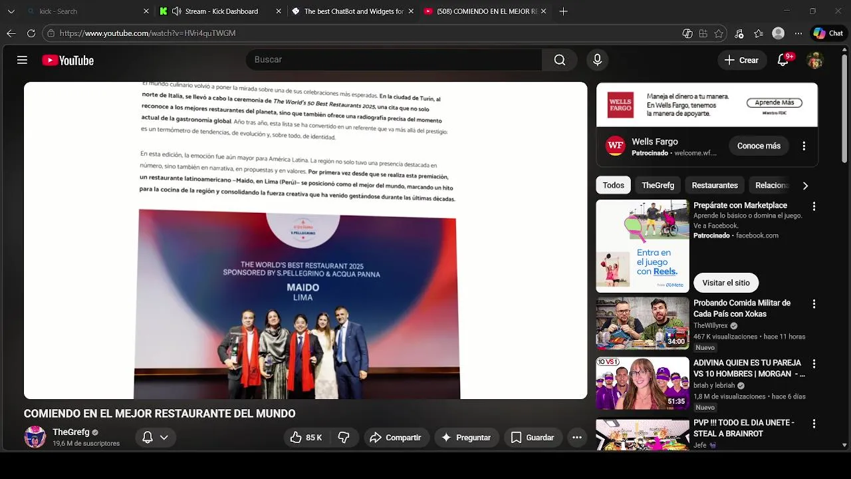Switch to kick - Search tab
Viewport: 851px width, 479px height.
pos(86,11)
